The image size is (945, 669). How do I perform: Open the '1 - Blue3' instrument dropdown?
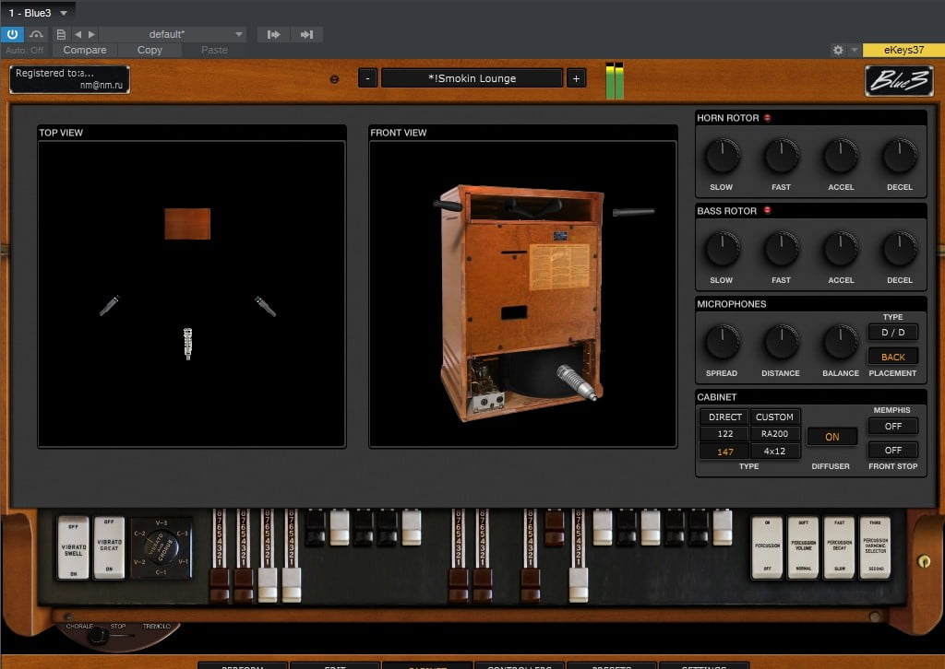point(38,13)
